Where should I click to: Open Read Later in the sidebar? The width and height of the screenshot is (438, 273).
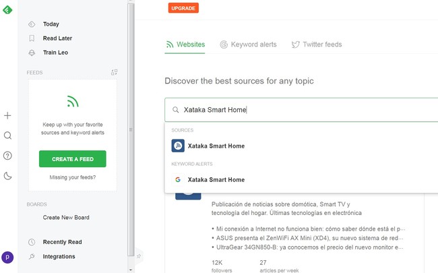[x=57, y=38]
